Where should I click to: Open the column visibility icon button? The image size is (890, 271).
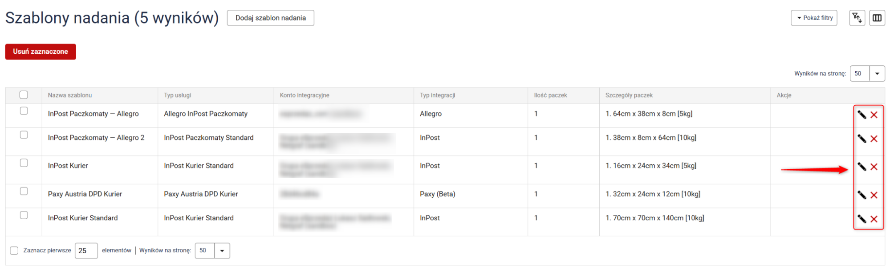(x=877, y=18)
